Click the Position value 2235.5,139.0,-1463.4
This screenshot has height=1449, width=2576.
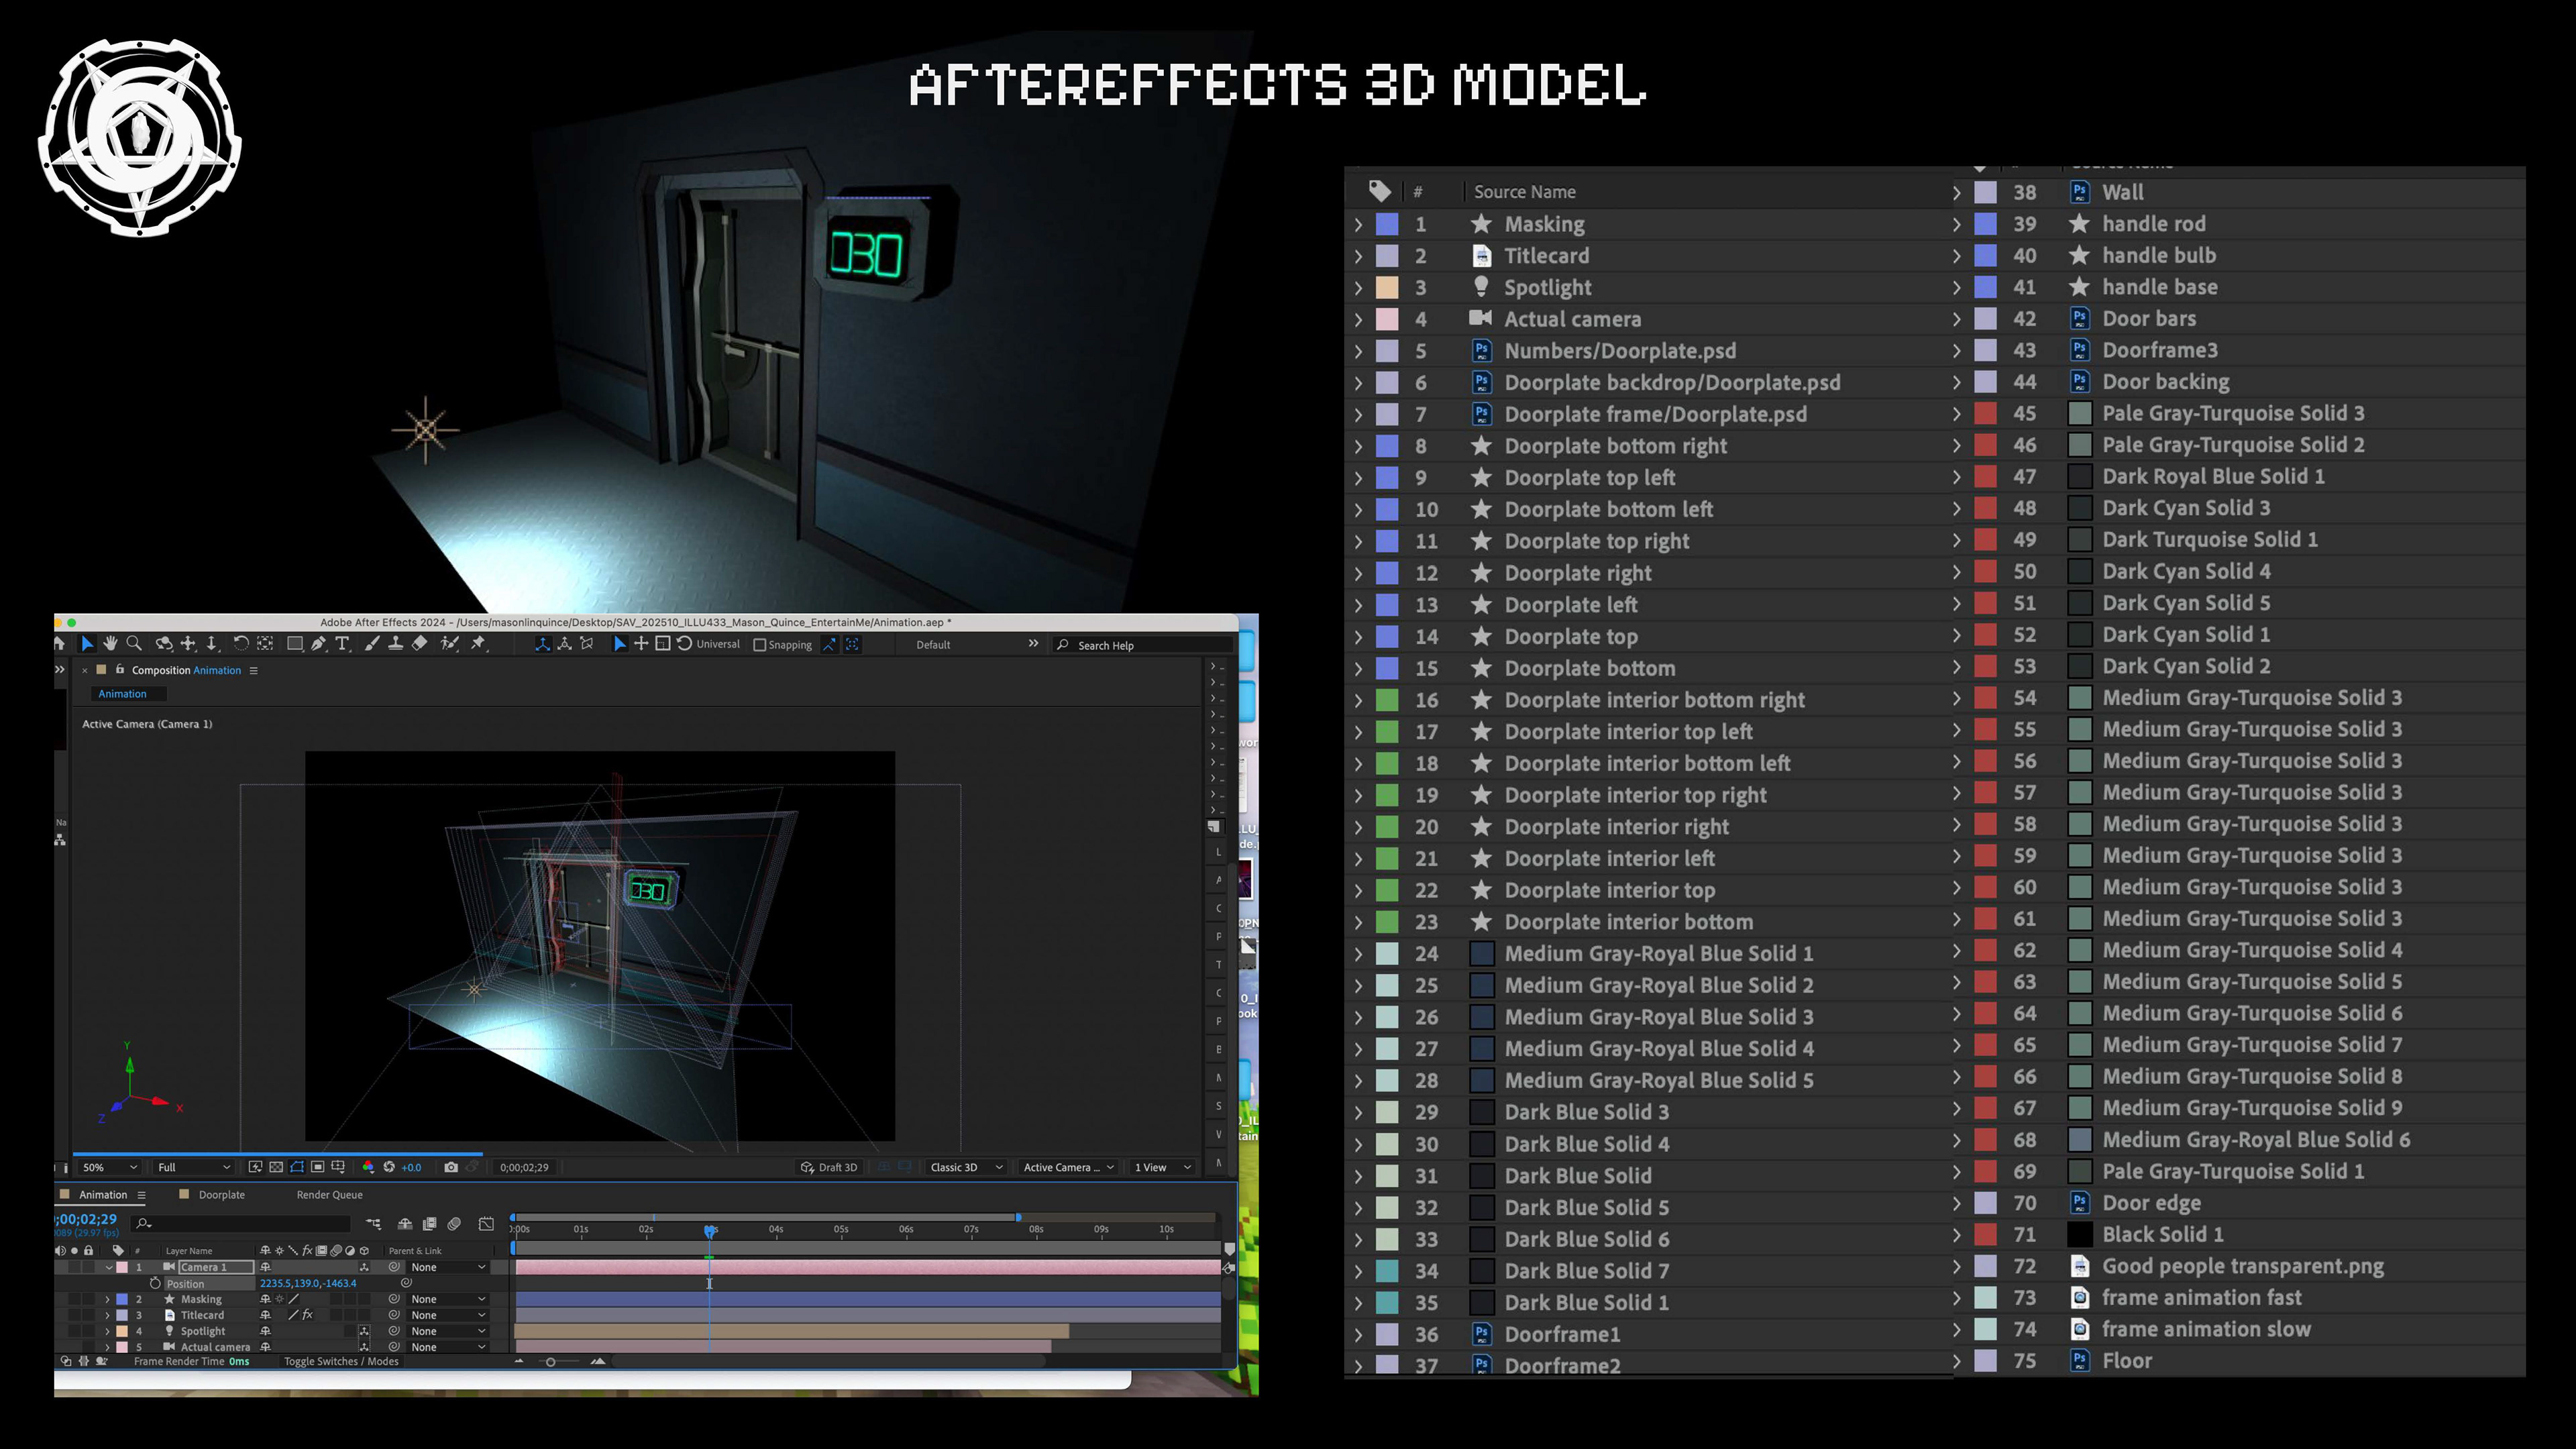pos(308,1283)
